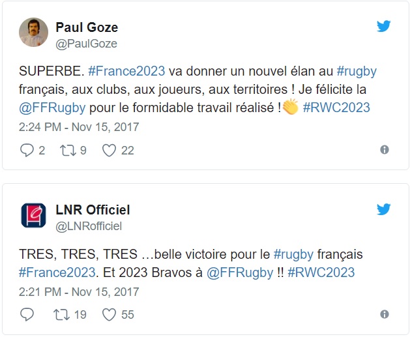Viewport: 410px width, 337px height.
Task: Click the Twitter bird icon on LNR Officiel's tweet
Action: [384, 209]
